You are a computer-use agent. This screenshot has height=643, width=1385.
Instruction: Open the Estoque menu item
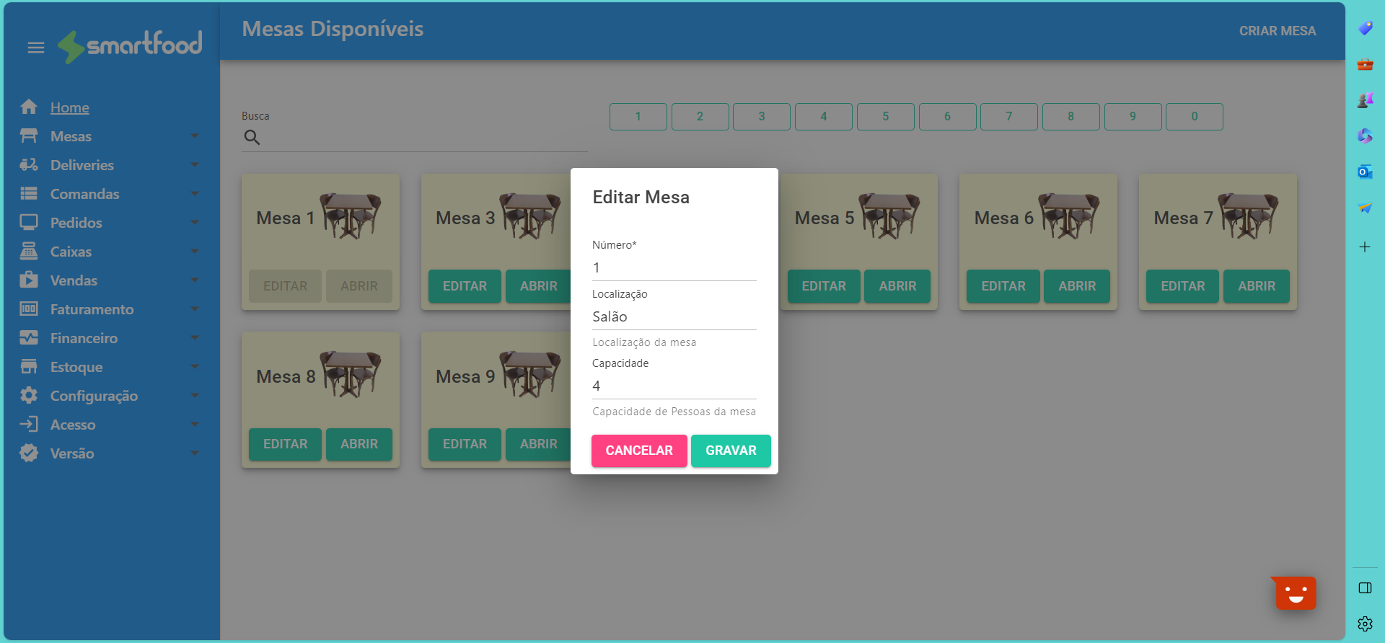coord(76,367)
